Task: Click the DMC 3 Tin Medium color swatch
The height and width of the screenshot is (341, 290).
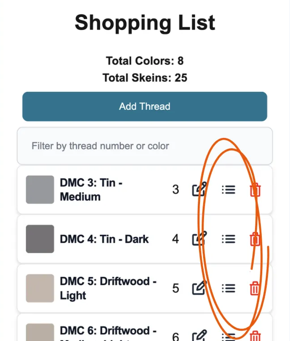Action: pos(40,190)
